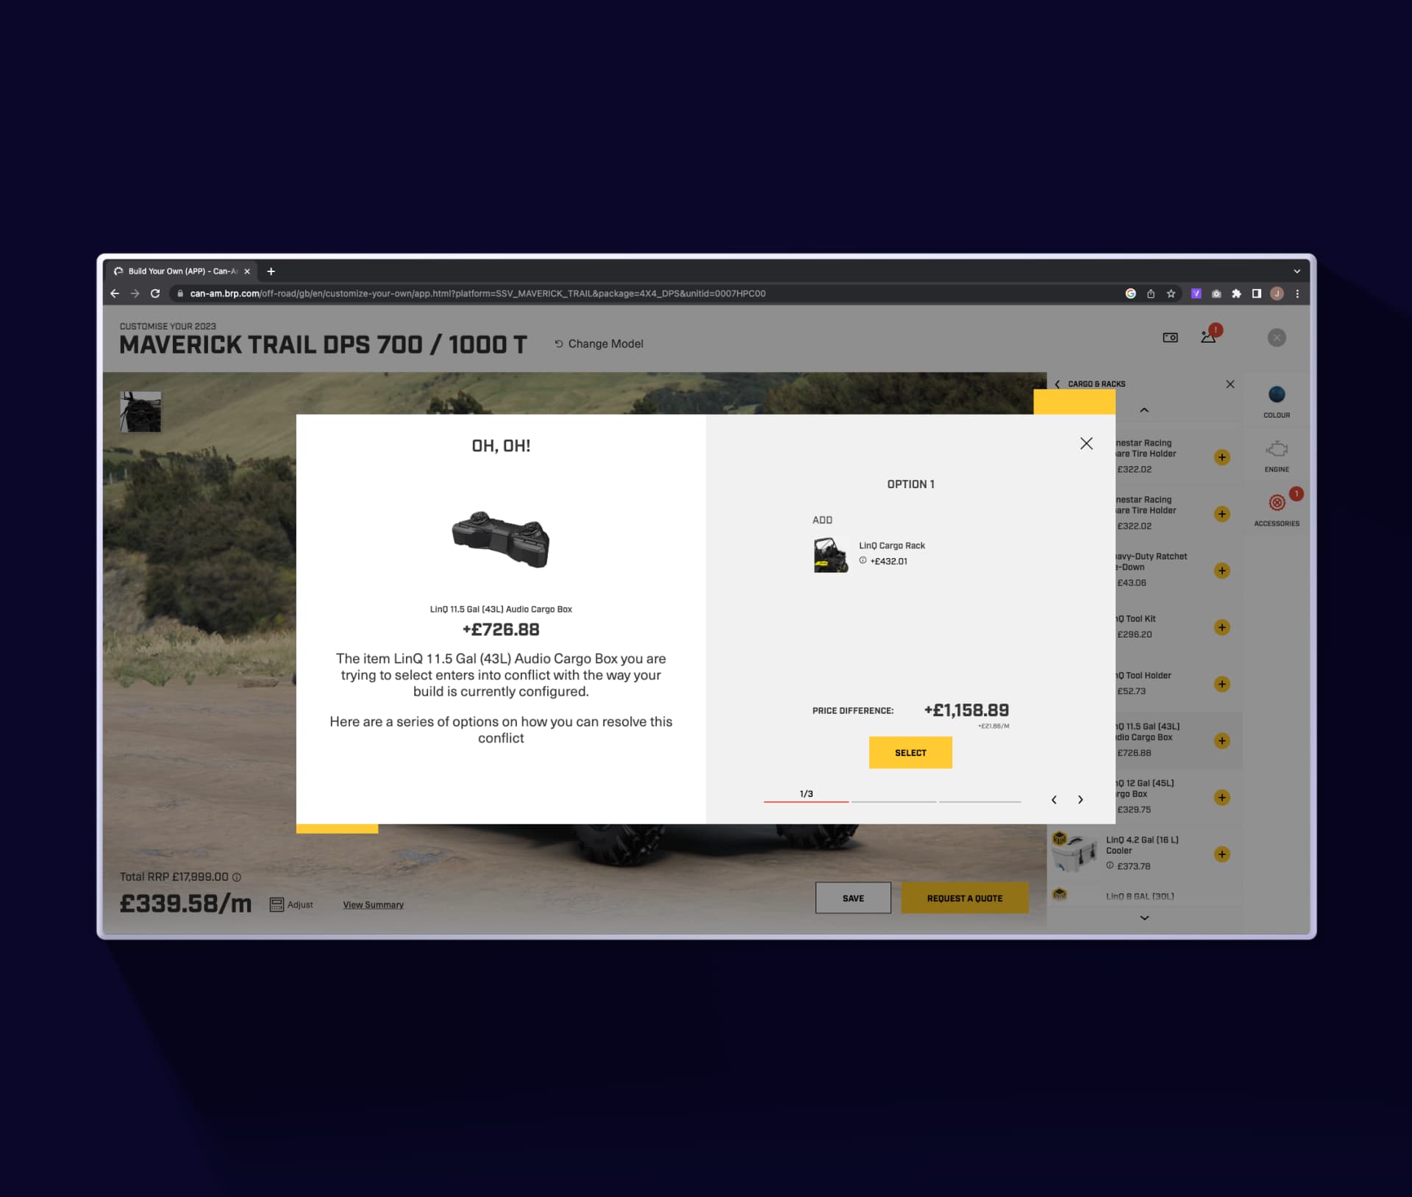This screenshot has width=1412, height=1197.
Task: Open the Adjust payment calculator
Action: coord(291,904)
